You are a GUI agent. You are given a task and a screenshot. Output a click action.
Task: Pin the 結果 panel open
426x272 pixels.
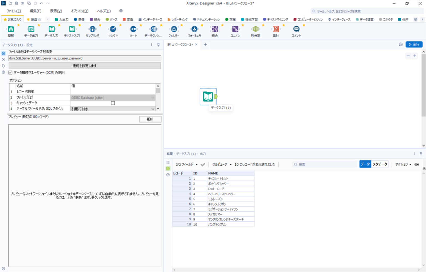point(421,154)
